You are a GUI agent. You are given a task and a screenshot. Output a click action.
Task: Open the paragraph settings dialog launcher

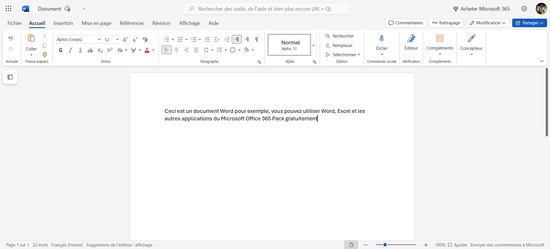click(259, 62)
